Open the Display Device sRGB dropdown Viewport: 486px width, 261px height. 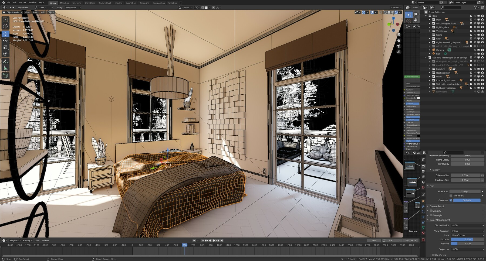[x=468, y=225]
